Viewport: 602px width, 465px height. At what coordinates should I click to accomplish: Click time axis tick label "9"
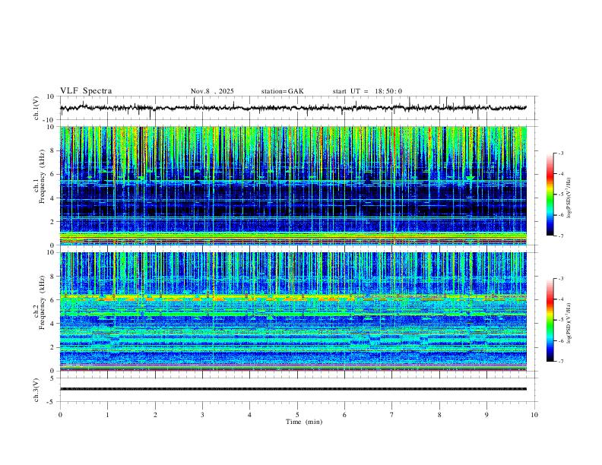486,415
